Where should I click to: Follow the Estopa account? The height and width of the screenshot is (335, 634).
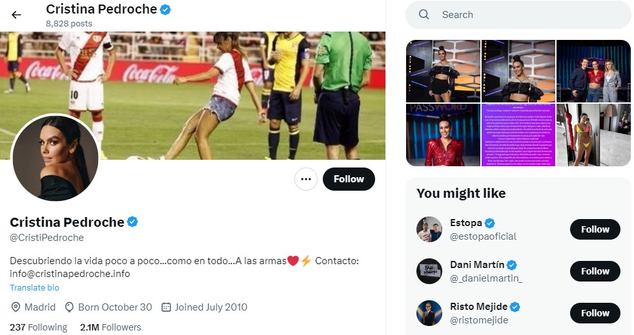coord(595,229)
